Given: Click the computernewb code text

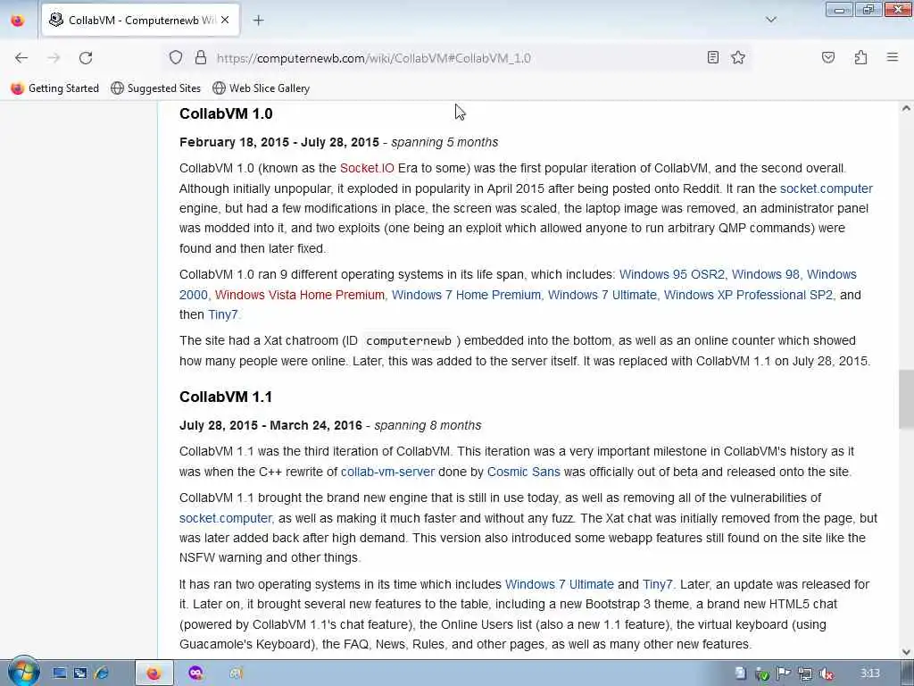Looking at the screenshot, I should [x=408, y=340].
